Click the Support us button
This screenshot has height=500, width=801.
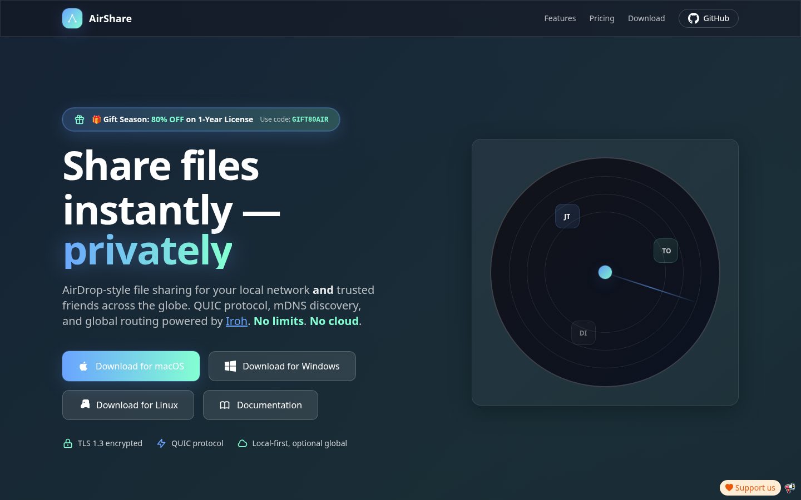point(750,488)
